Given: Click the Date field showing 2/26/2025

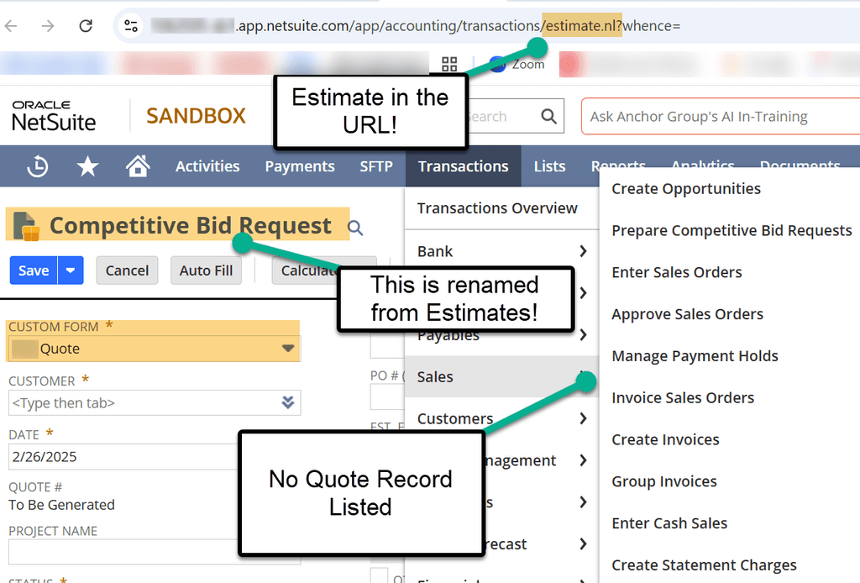Looking at the screenshot, I should [123, 456].
